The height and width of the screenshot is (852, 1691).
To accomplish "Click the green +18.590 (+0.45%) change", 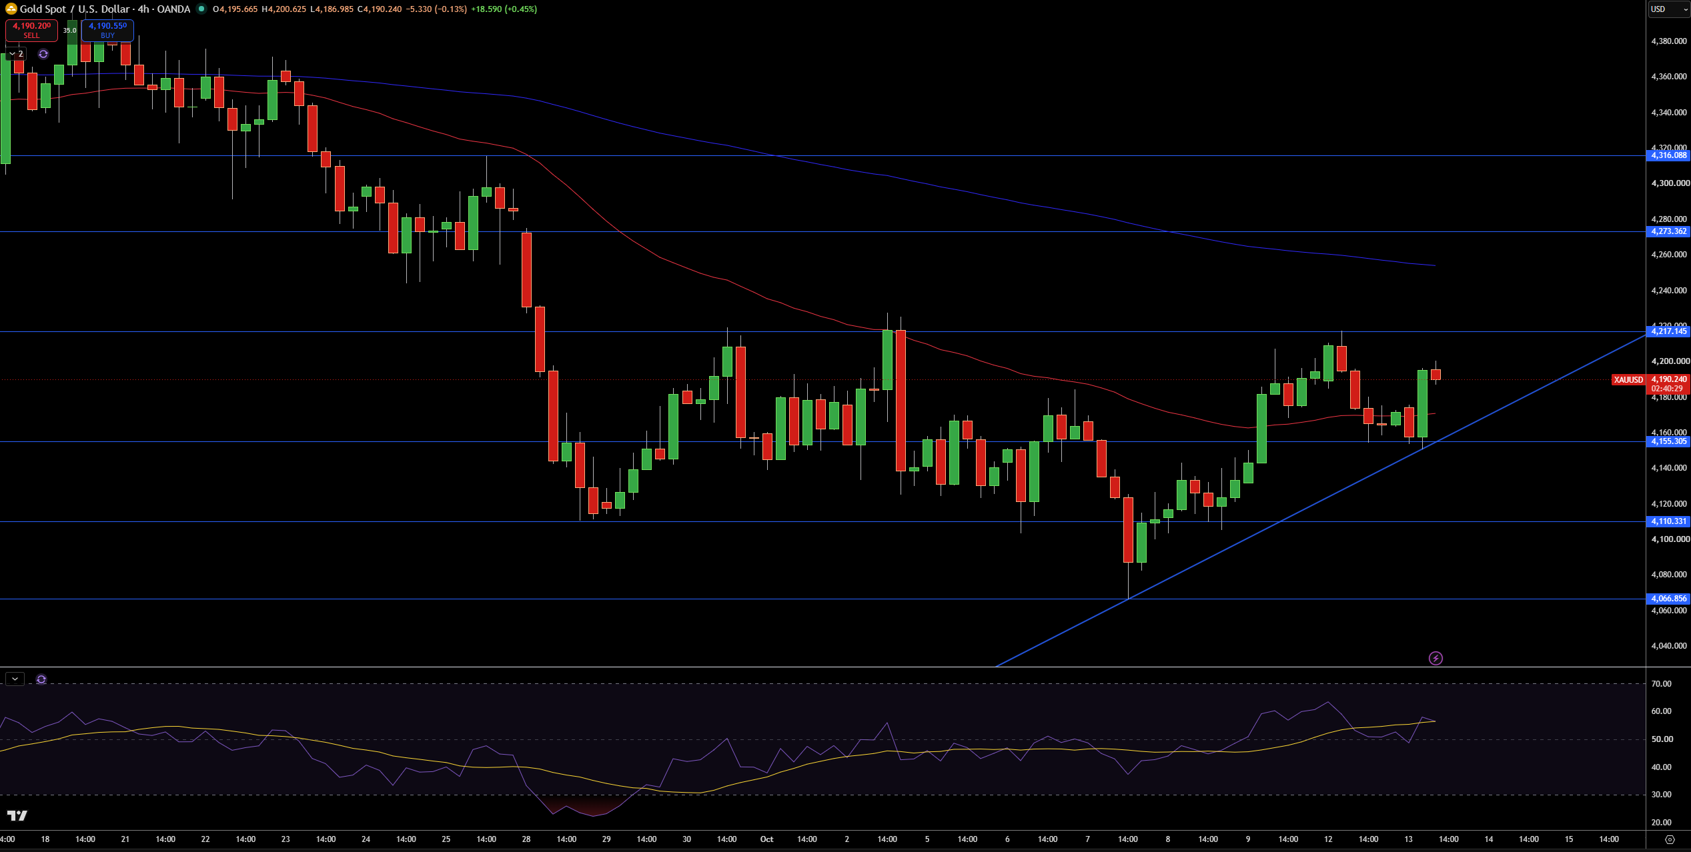I will [x=504, y=9].
